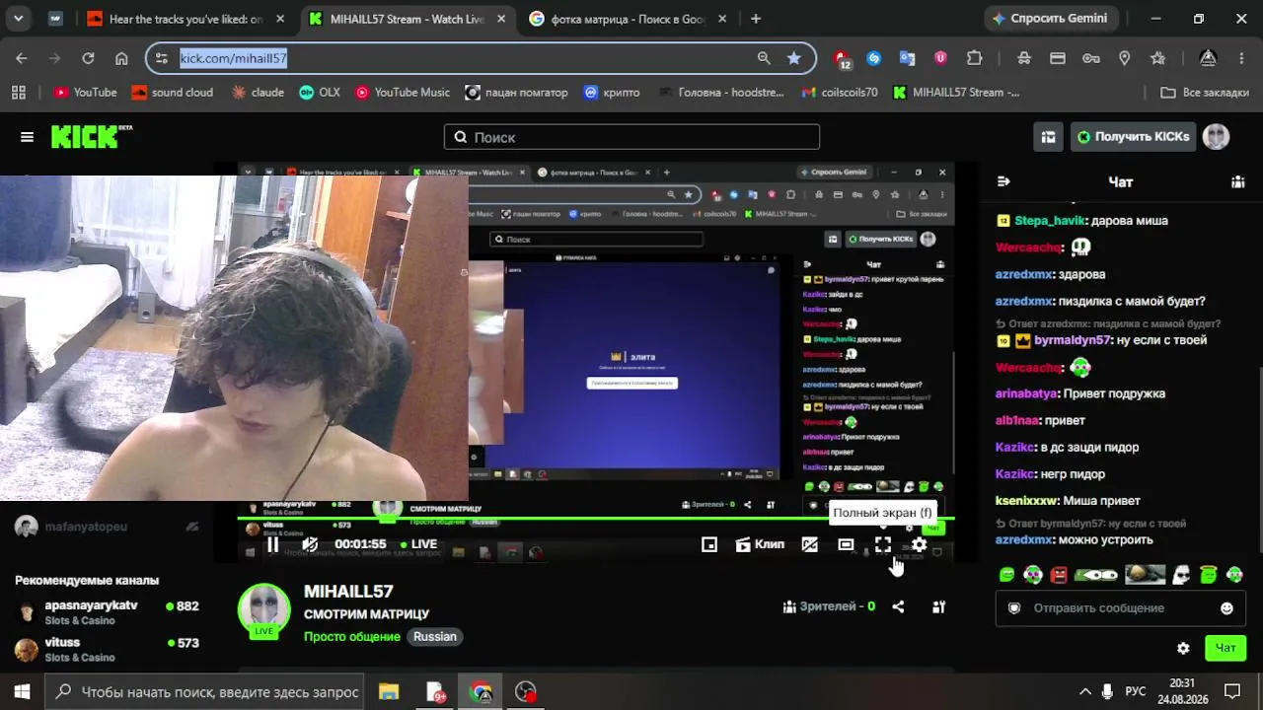Switch to the Google 'фотка матрица' tab
Viewport: 1263px width, 710px height.
628,19
